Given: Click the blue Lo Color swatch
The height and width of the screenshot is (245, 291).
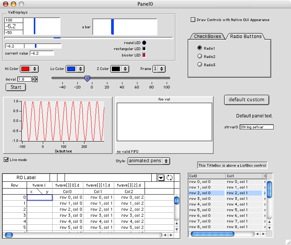Looking at the screenshot, I should click(71, 69).
